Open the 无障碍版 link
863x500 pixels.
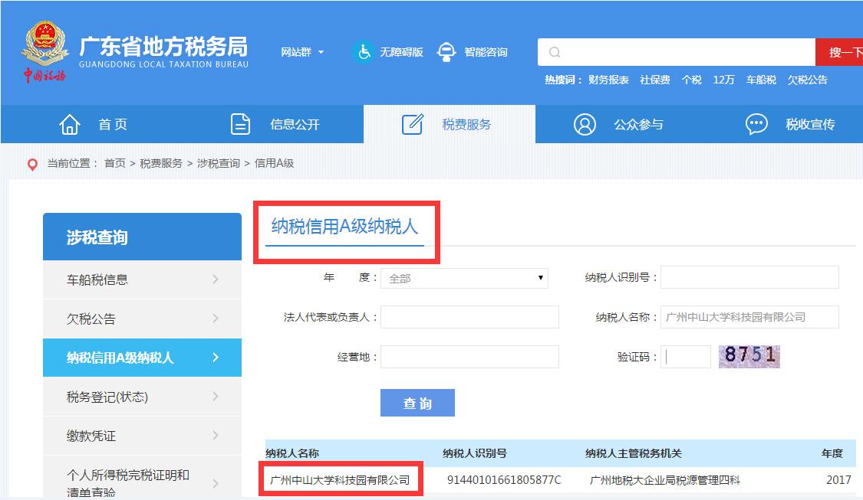click(x=401, y=52)
